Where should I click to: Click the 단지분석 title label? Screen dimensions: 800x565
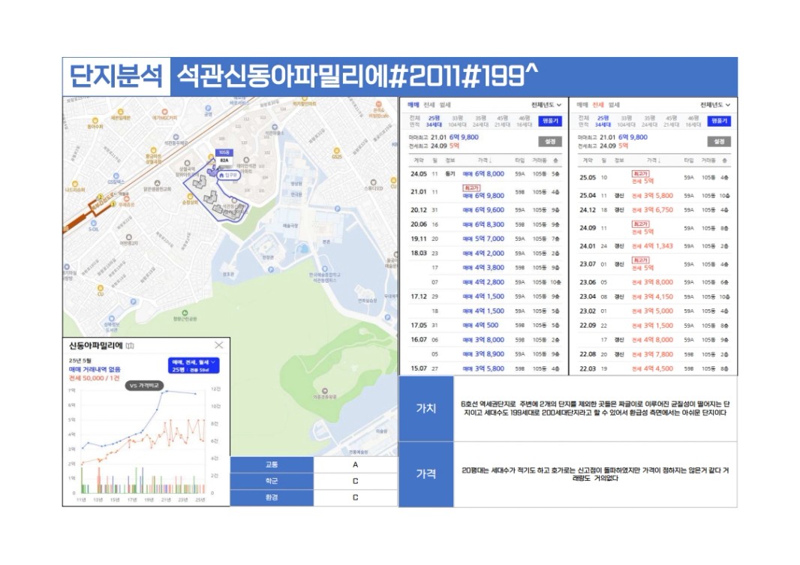116,77
